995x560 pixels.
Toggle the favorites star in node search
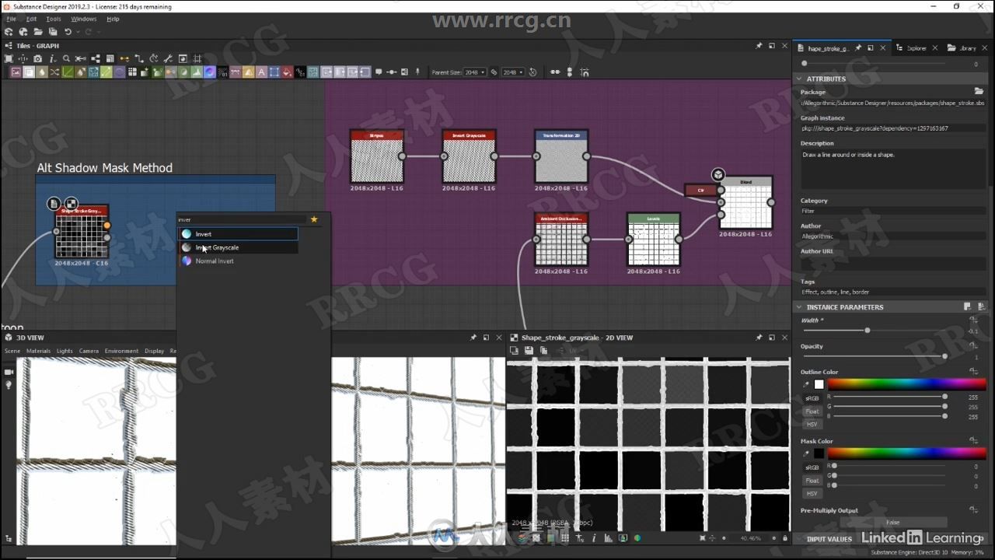[x=314, y=219]
